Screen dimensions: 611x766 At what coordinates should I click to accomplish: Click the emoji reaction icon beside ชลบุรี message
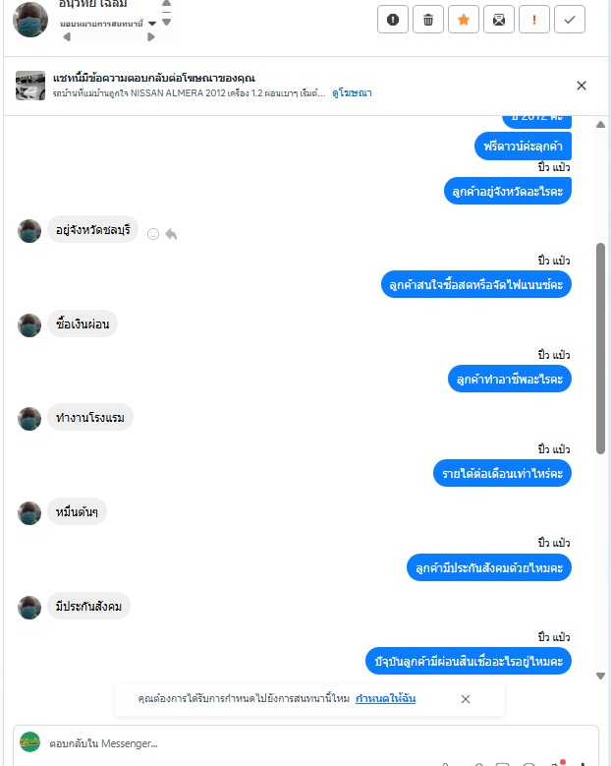pos(153,234)
